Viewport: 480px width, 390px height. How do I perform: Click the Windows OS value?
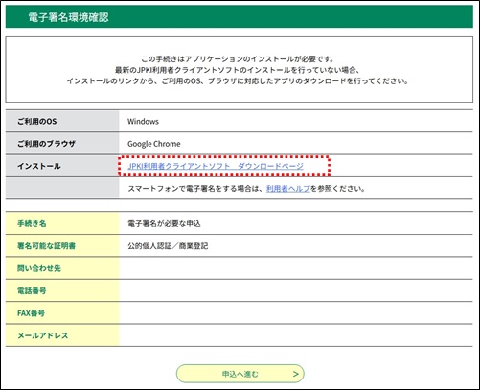143,122
